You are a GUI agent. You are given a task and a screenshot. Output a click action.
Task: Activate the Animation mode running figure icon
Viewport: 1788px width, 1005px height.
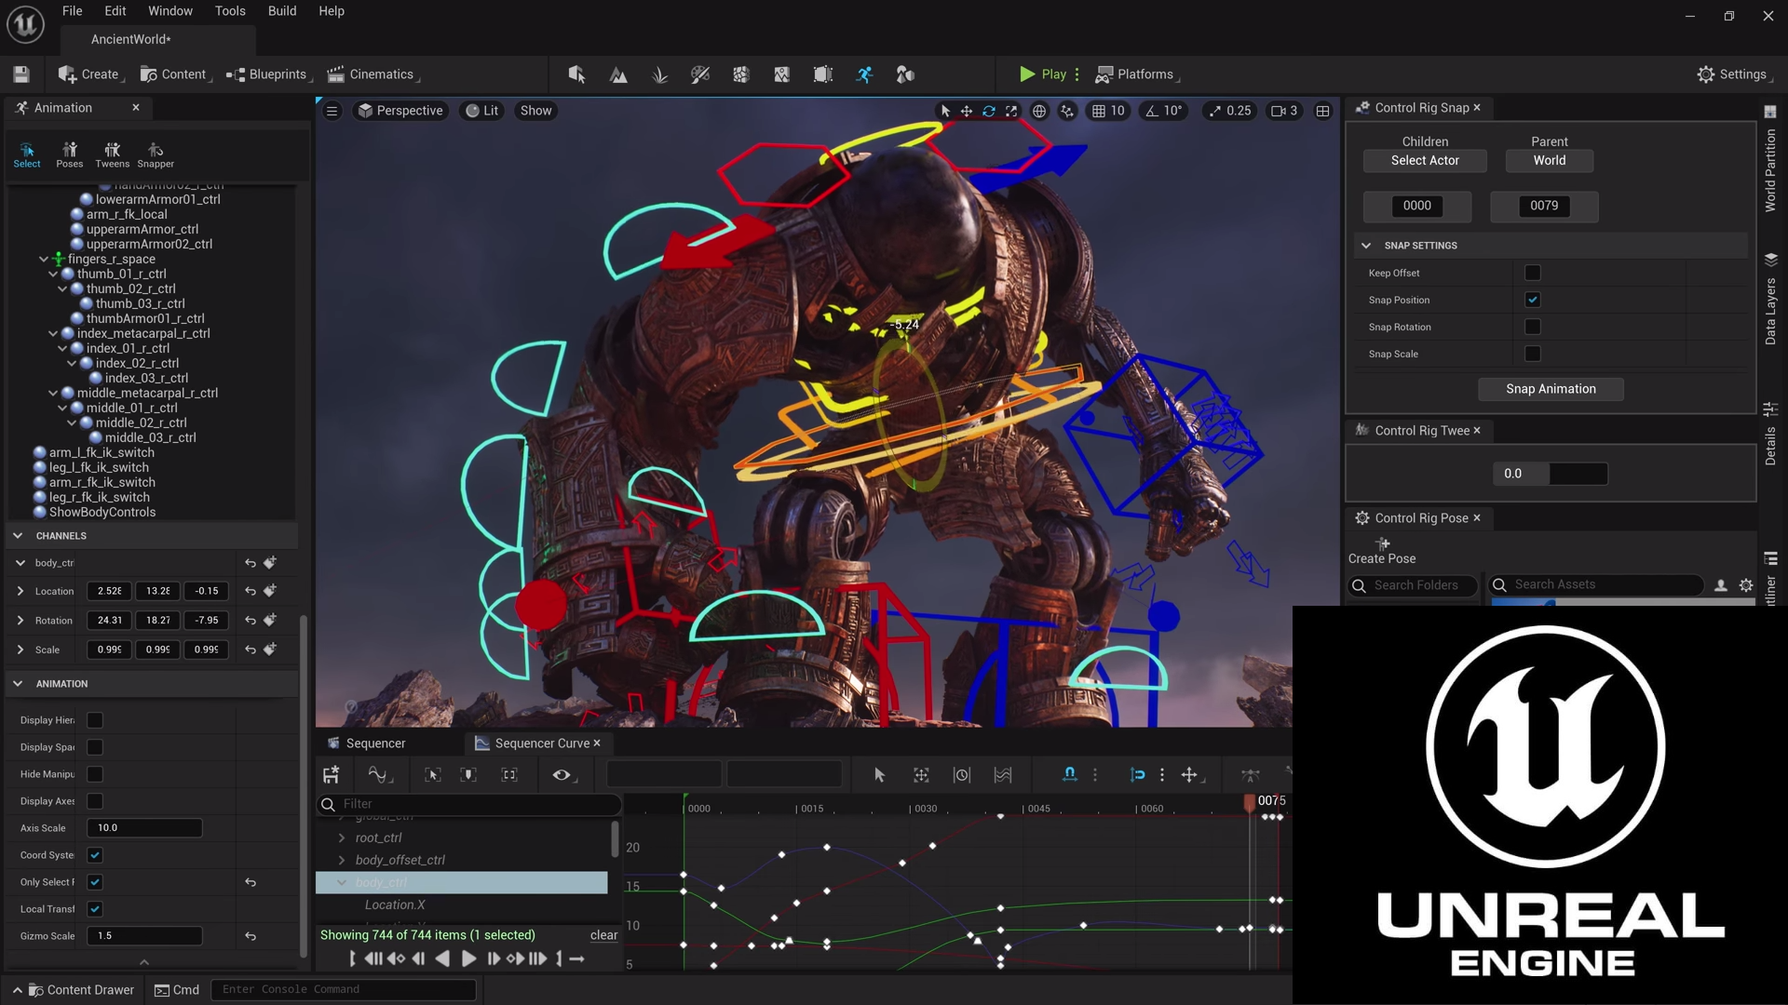[x=864, y=74]
